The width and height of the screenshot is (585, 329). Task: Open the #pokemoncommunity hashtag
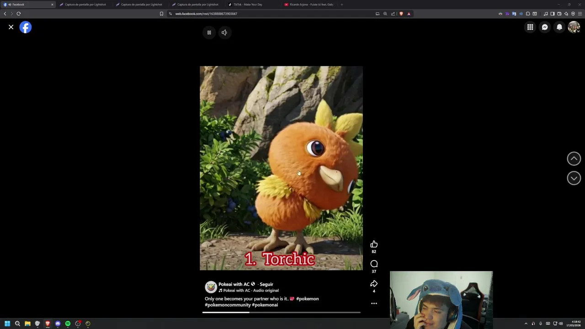click(228, 305)
